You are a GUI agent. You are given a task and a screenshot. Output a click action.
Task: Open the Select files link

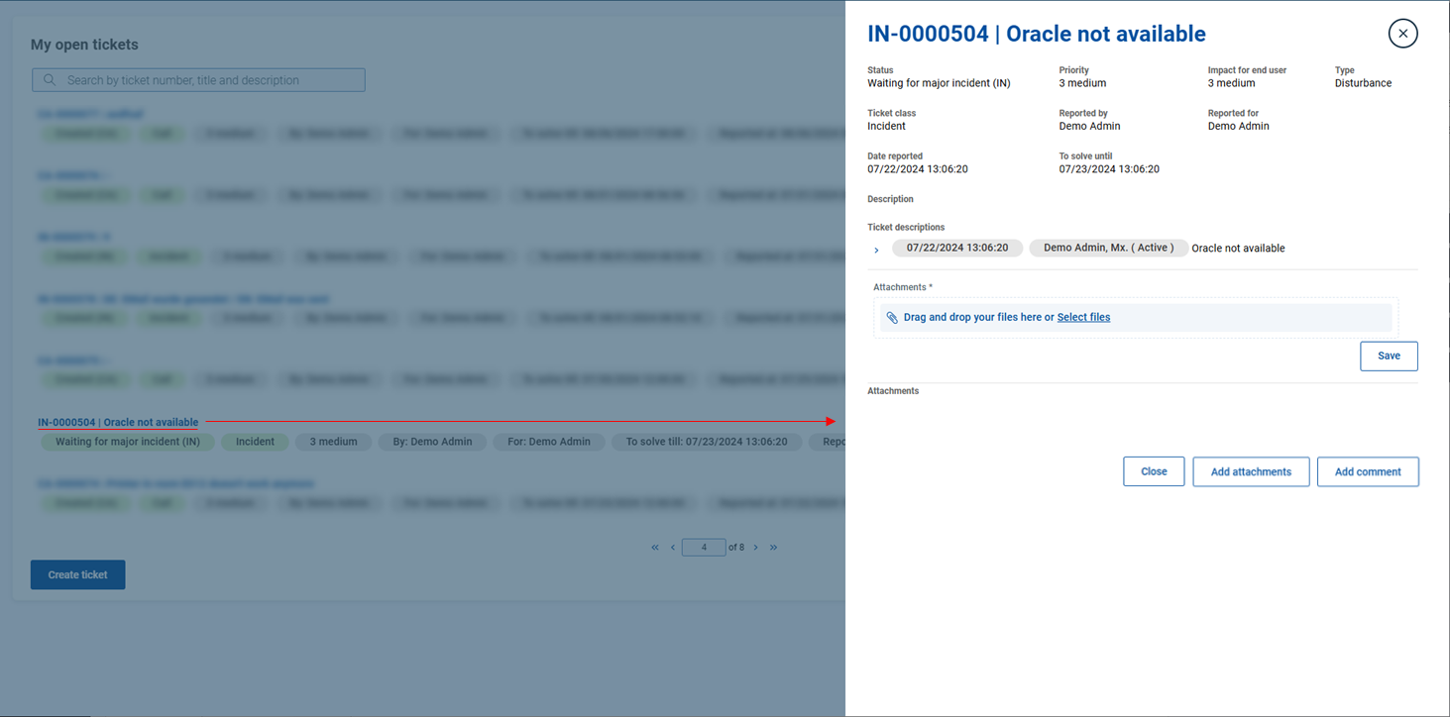click(x=1083, y=317)
